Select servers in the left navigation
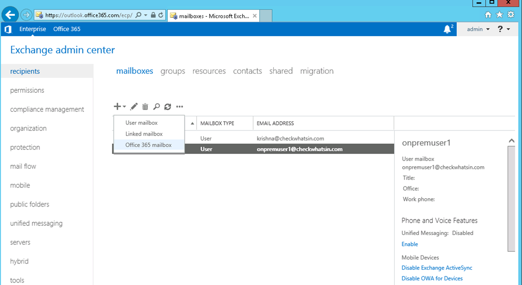522x285 pixels. pos(20,242)
